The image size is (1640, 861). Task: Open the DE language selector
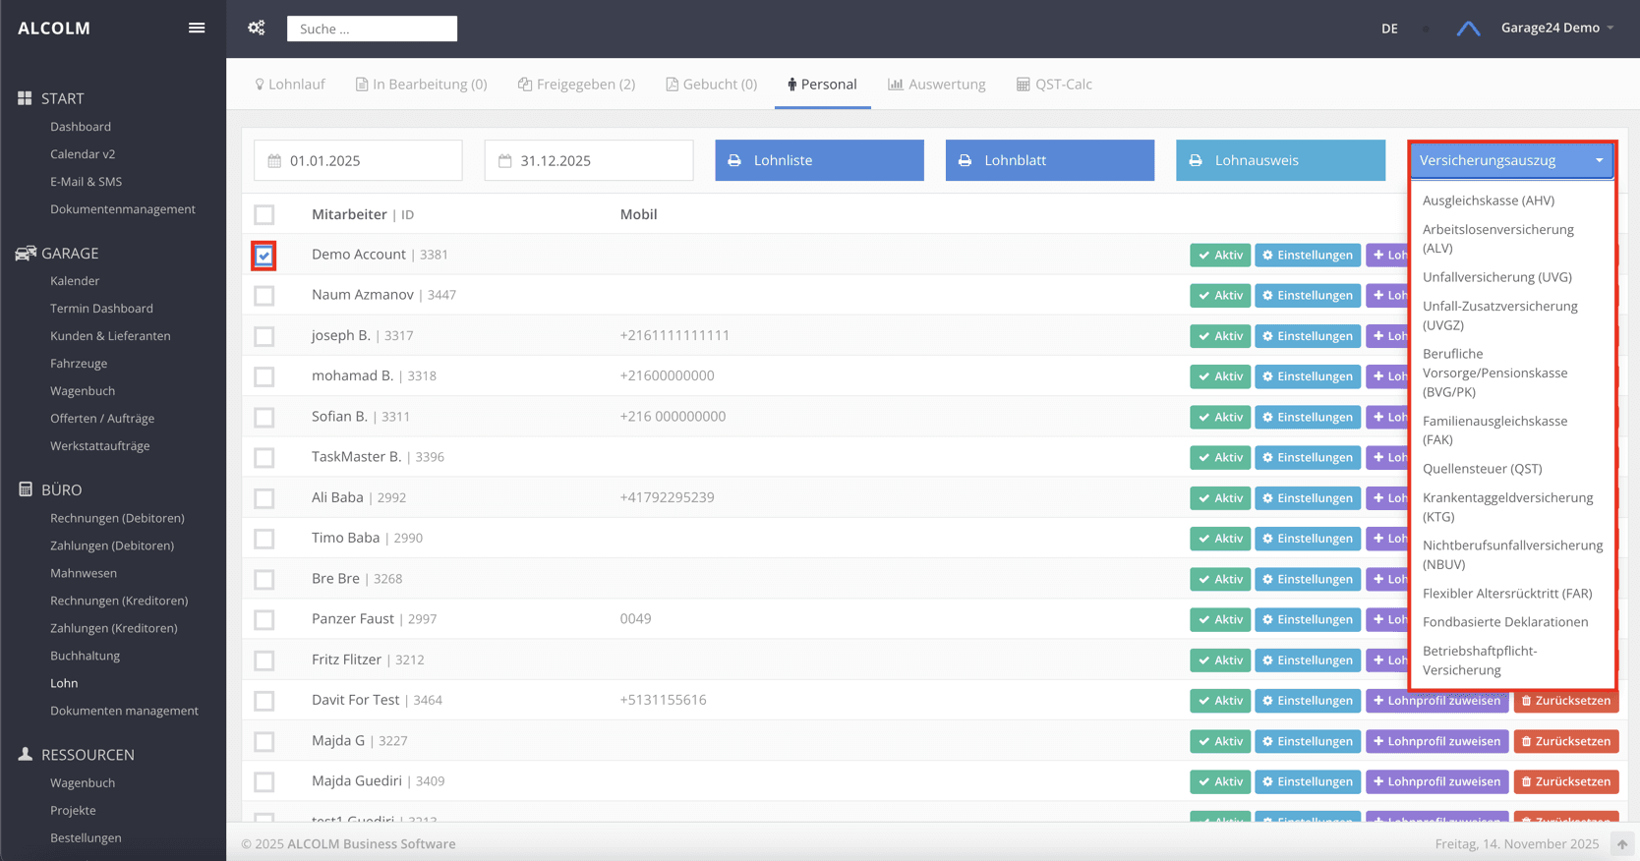pos(1389,29)
